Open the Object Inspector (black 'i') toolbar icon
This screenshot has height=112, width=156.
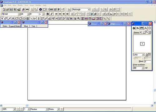[41, 9]
